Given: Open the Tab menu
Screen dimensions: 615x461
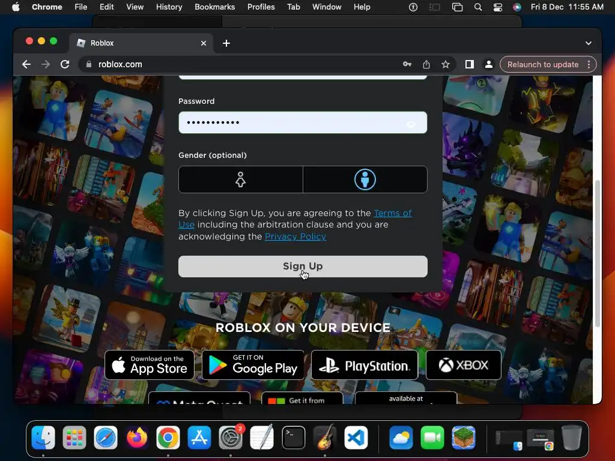Looking at the screenshot, I should pyautogui.click(x=293, y=7).
